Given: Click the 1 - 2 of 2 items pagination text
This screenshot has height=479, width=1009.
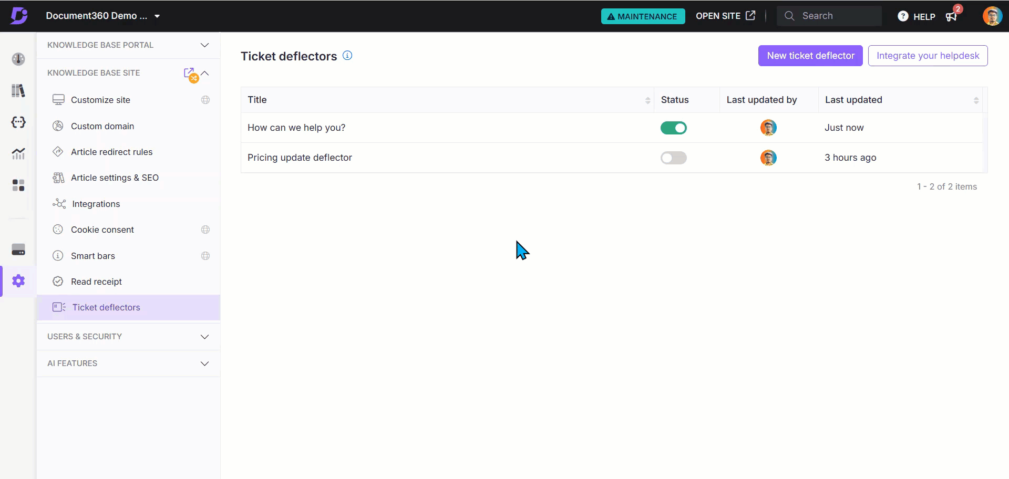Looking at the screenshot, I should (947, 186).
